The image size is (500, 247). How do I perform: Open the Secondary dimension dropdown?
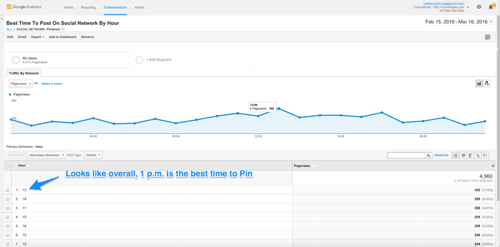(x=47, y=156)
